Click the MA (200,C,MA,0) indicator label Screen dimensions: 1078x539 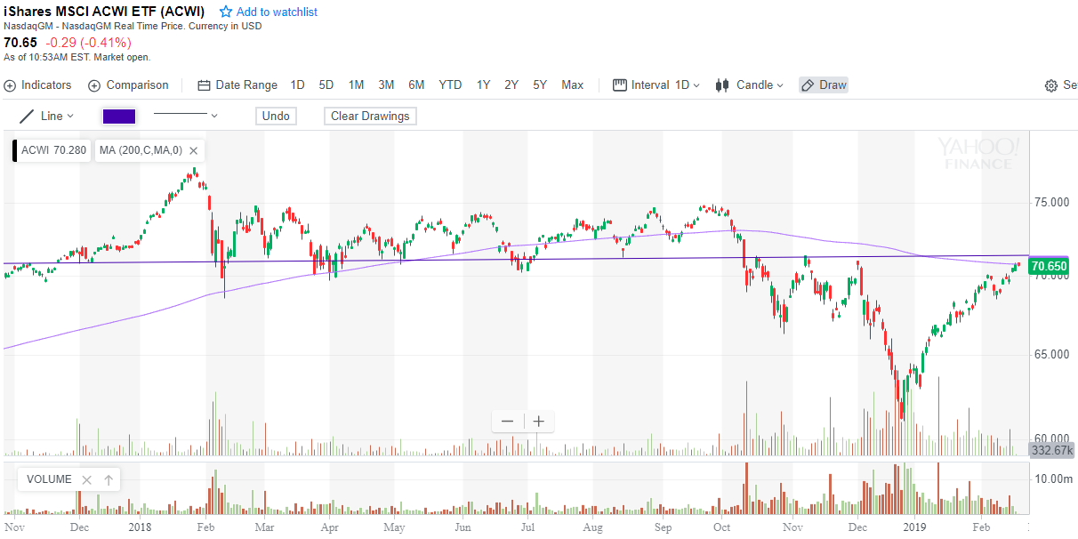click(141, 150)
